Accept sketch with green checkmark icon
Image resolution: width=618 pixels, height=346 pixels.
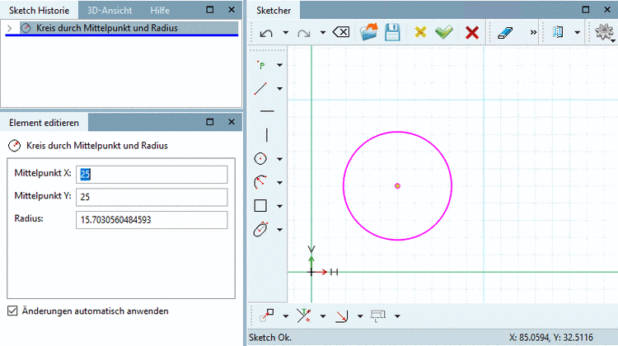(x=444, y=32)
